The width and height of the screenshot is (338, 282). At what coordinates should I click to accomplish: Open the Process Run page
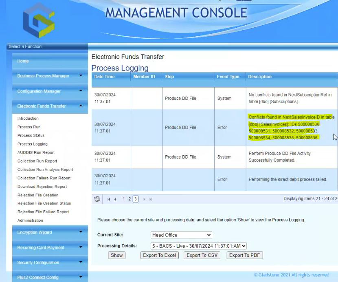[x=29, y=127]
